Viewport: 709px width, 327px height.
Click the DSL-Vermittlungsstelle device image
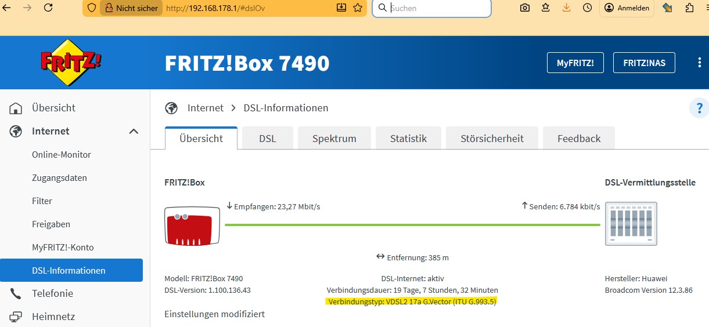[631, 223]
